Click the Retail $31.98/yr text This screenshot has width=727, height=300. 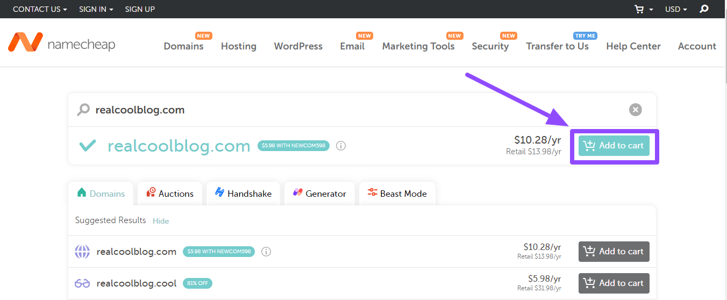pyautogui.click(x=539, y=288)
